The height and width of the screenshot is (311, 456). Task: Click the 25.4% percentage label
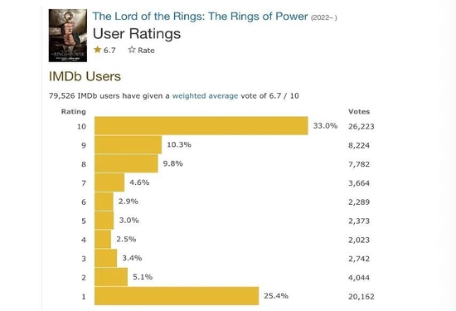(x=276, y=296)
